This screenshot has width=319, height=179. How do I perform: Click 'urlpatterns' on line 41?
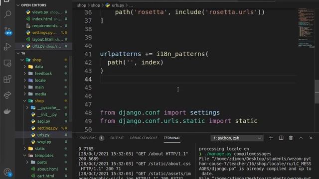tap(121, 54)
